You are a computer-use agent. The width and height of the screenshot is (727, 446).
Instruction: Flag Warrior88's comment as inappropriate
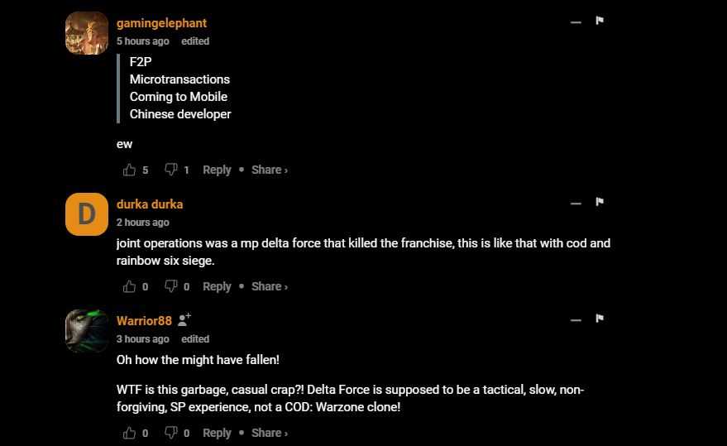click(600, 319)
